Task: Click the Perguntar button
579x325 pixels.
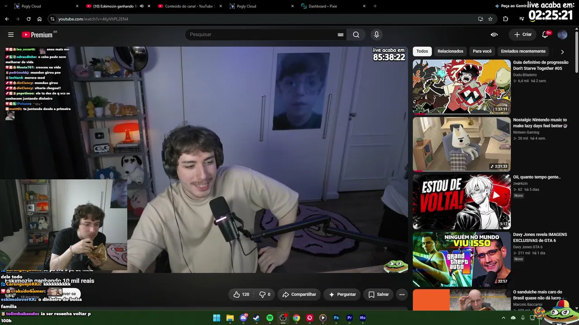Action: pyautogui.click(x=342, y=294)
